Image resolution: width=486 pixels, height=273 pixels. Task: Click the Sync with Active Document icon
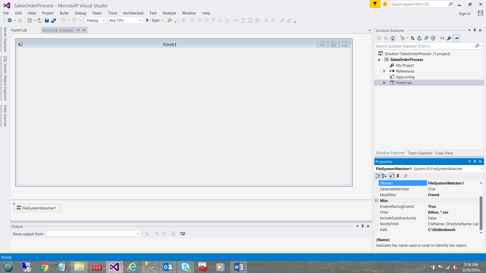413,38
